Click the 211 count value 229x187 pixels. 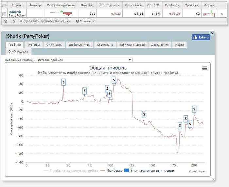pos(92,14)
